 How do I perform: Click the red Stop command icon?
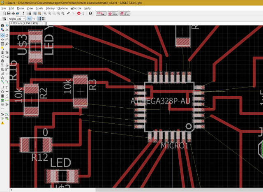[x=79, y=14]
